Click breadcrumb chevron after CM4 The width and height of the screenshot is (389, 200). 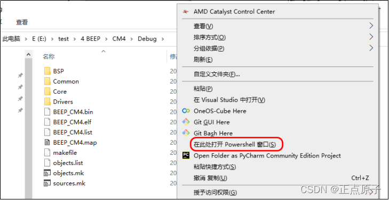pos(131,39)
